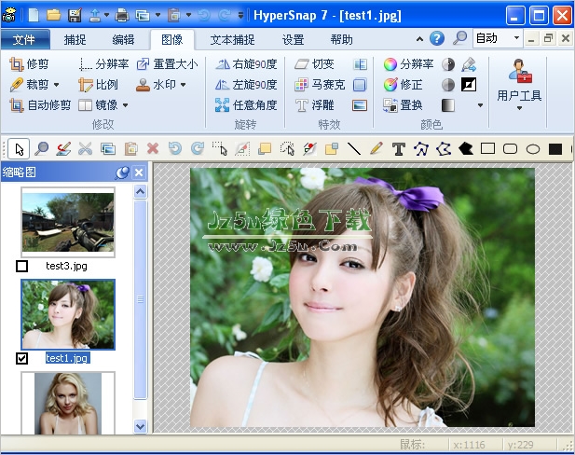Expand the 镜像 dropdown arrow

point(126,105)
